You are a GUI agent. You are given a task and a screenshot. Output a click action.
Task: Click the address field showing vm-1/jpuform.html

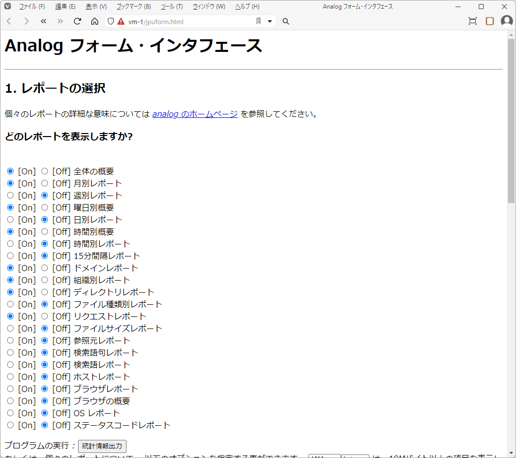pyautogui.click(x=189, y=22)
